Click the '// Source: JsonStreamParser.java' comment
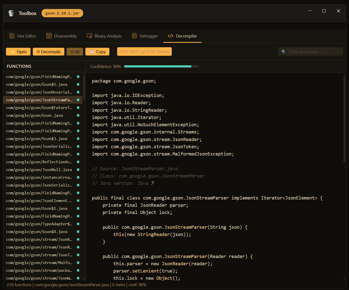The width and height of the screenshot is (349, 290). click(135, 169)
